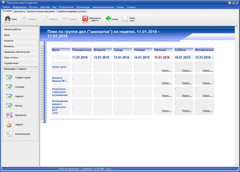Open Напоминания in sidebar

(9, 134)
